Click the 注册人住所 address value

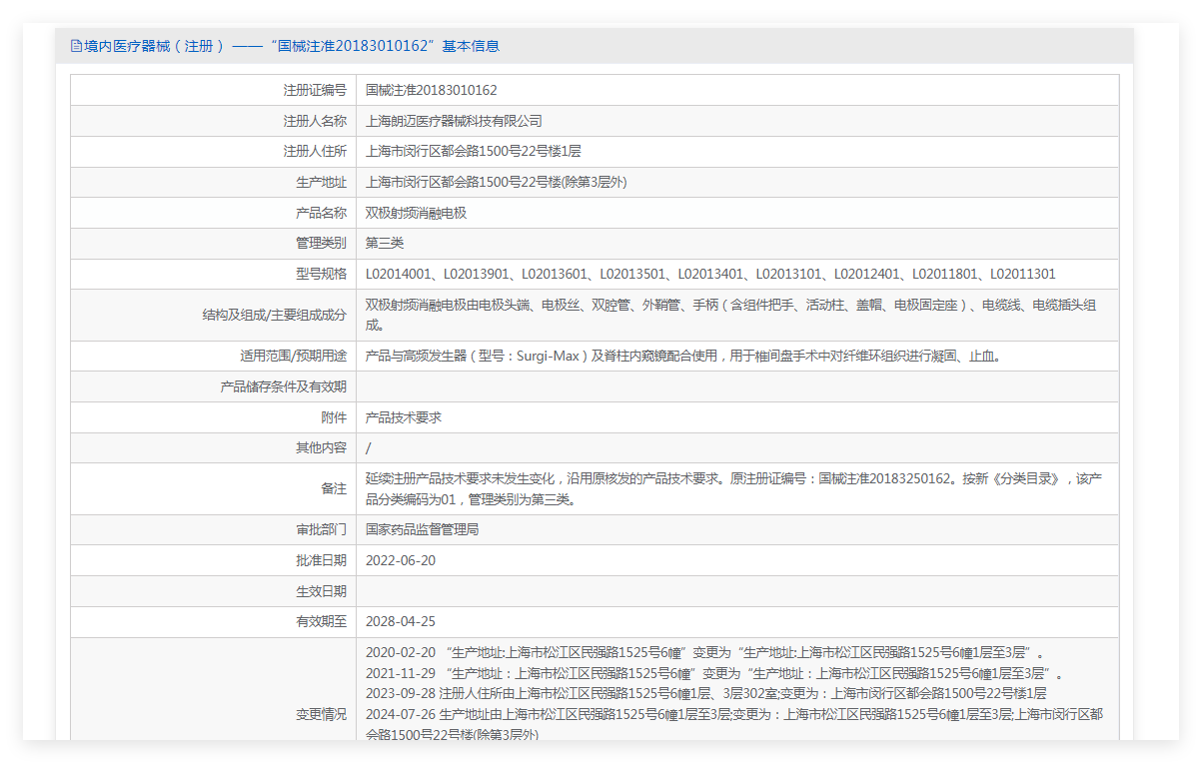coord(473,152)
